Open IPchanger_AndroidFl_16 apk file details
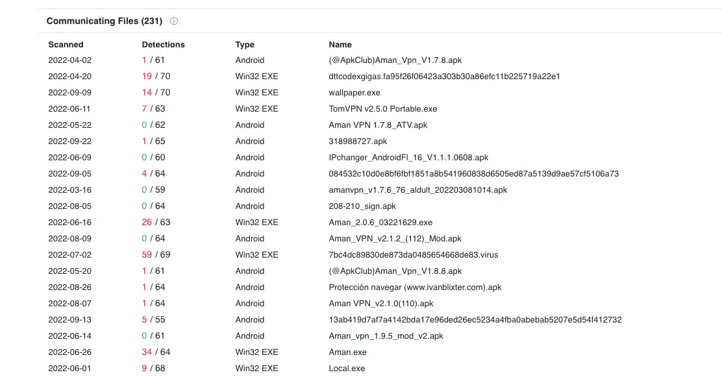 coord(408,157)
